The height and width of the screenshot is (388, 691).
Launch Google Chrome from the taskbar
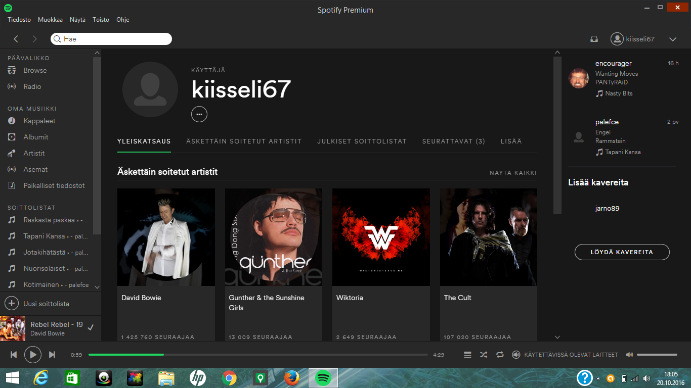pos(229,378)
